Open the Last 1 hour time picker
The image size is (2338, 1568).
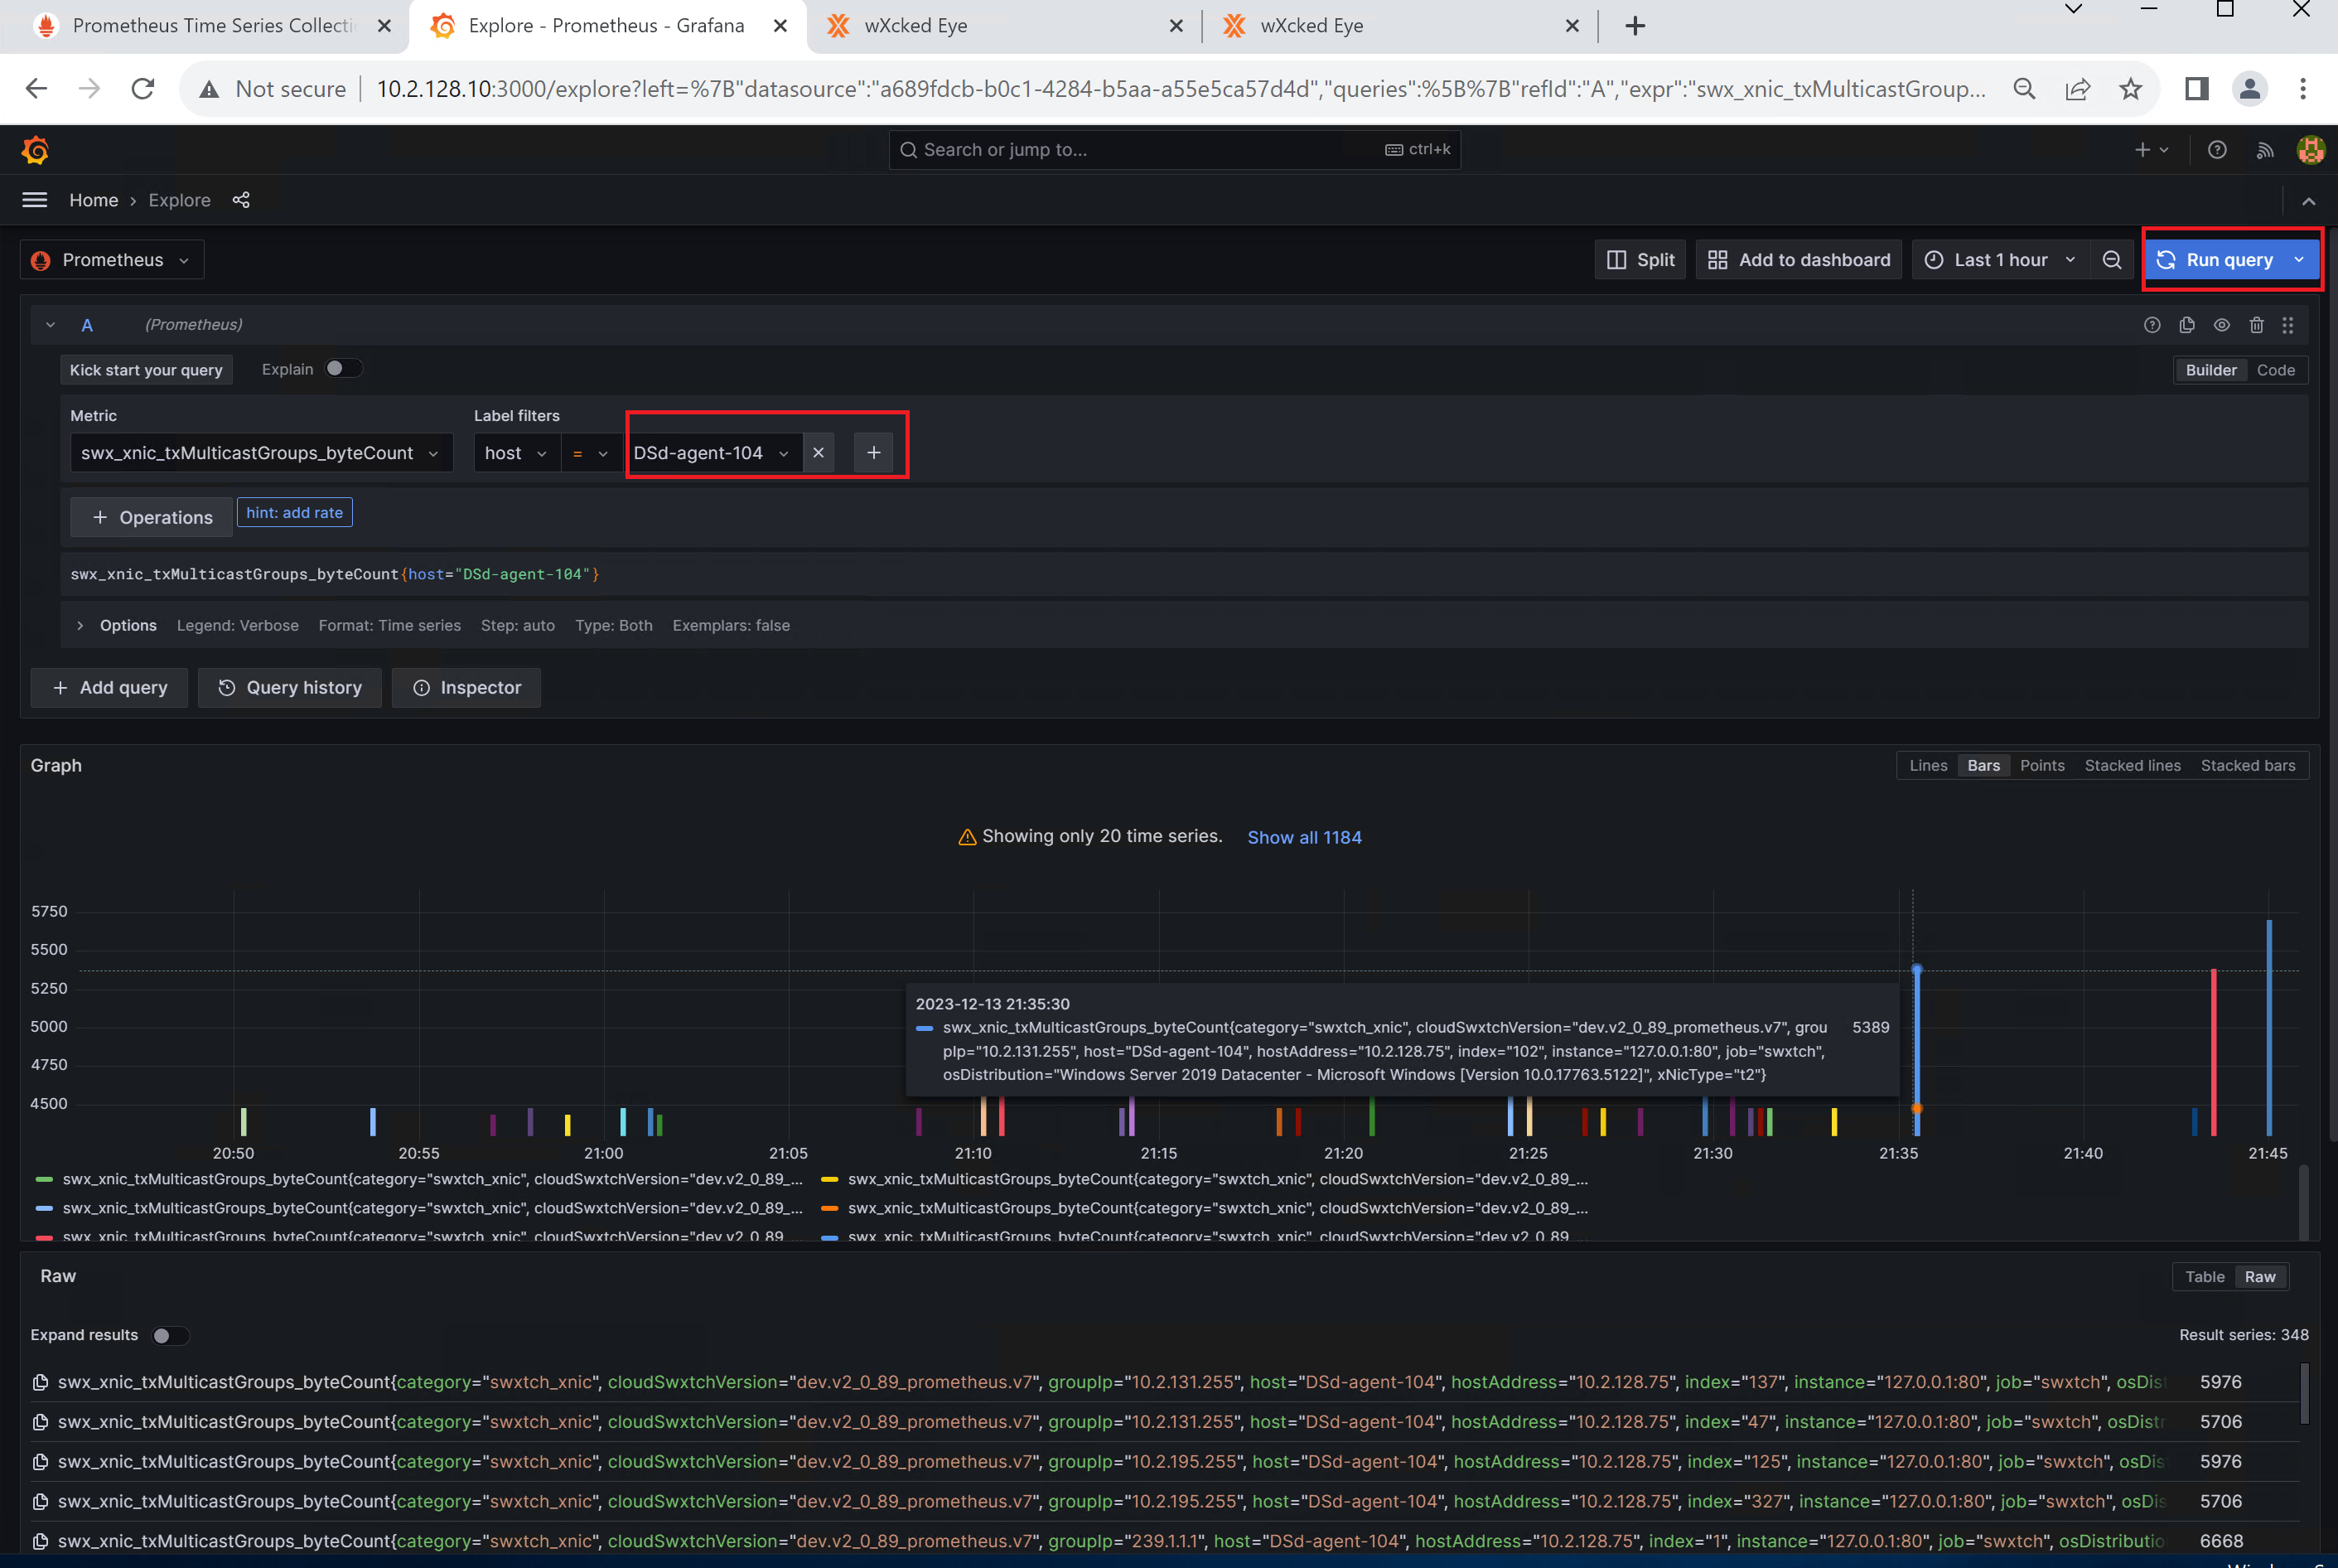click(x=1999, y=260)
